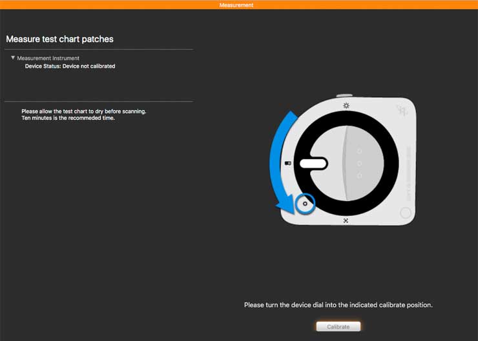Click the round button on device's lower corner
This screenshot has height=341, width=478.
[x=406, y=213]
